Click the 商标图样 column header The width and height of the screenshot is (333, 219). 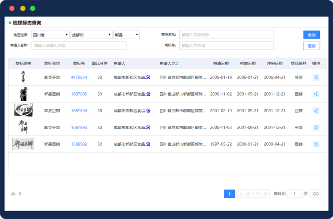coord(24,63)
